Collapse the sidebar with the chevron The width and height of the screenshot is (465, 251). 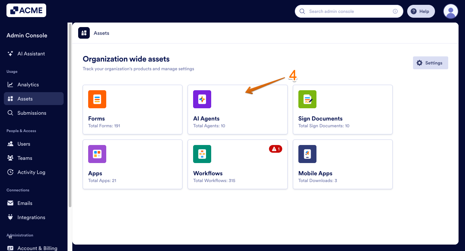(10, 237)
